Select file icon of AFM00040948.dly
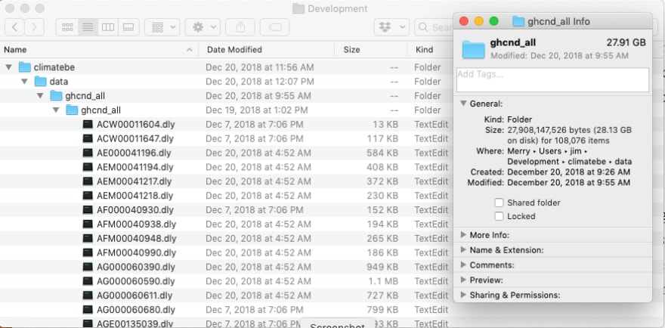 click(x=88, y=239)
